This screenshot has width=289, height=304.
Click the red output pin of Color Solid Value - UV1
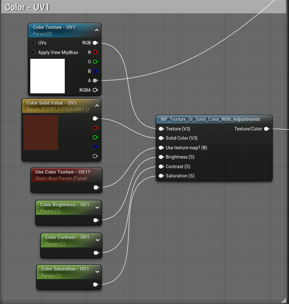pyautogui.click(x=95, y=128)
